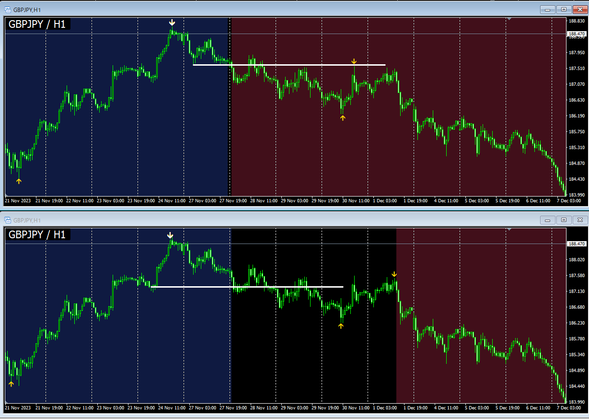Click 185.750 on top chart price axis
The image size is (589, 419).
pyautogui.click(x=577, y=131)
